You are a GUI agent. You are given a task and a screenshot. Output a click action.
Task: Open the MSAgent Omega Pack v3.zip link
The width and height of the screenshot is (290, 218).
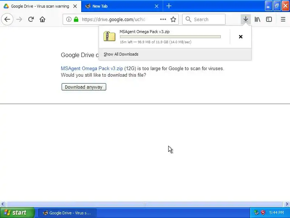[x=92, y=68]
